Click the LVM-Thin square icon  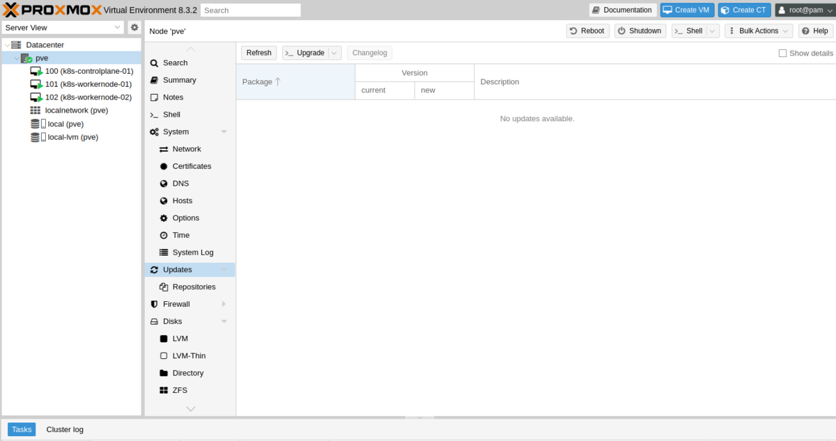164,355
